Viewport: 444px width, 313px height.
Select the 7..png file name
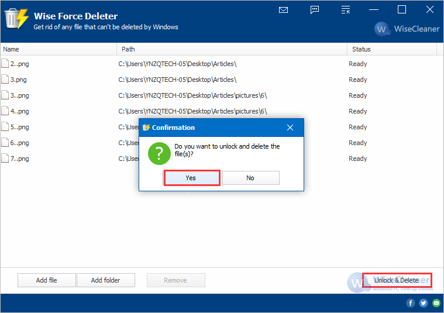coord(19,159)
